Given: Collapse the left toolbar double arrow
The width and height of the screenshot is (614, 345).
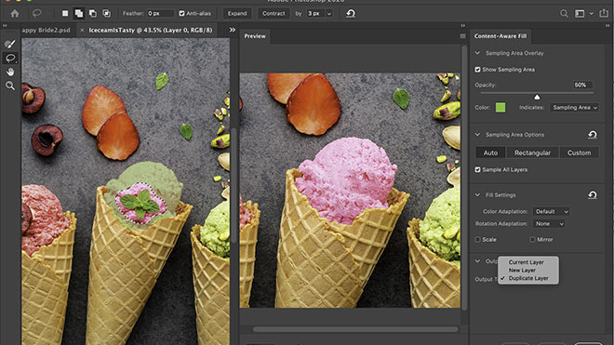Looking at the screenshot, I should coord(5,26).
